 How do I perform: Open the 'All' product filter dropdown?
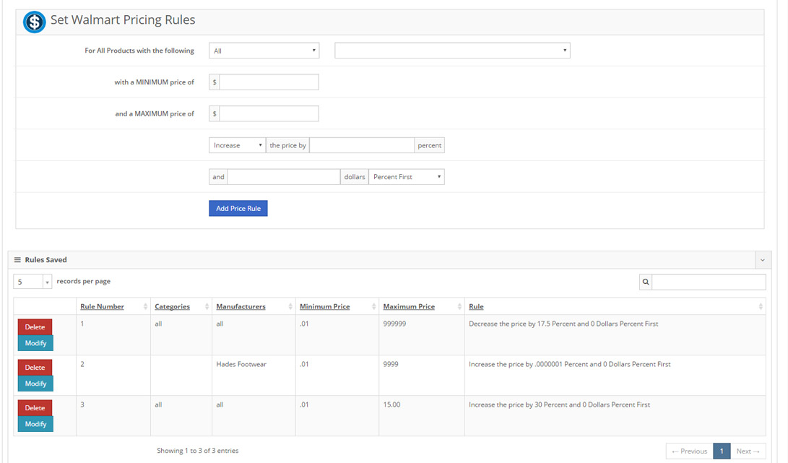(x=264, y=51)
